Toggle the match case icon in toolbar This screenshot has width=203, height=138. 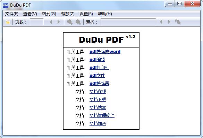pos(178,22)
